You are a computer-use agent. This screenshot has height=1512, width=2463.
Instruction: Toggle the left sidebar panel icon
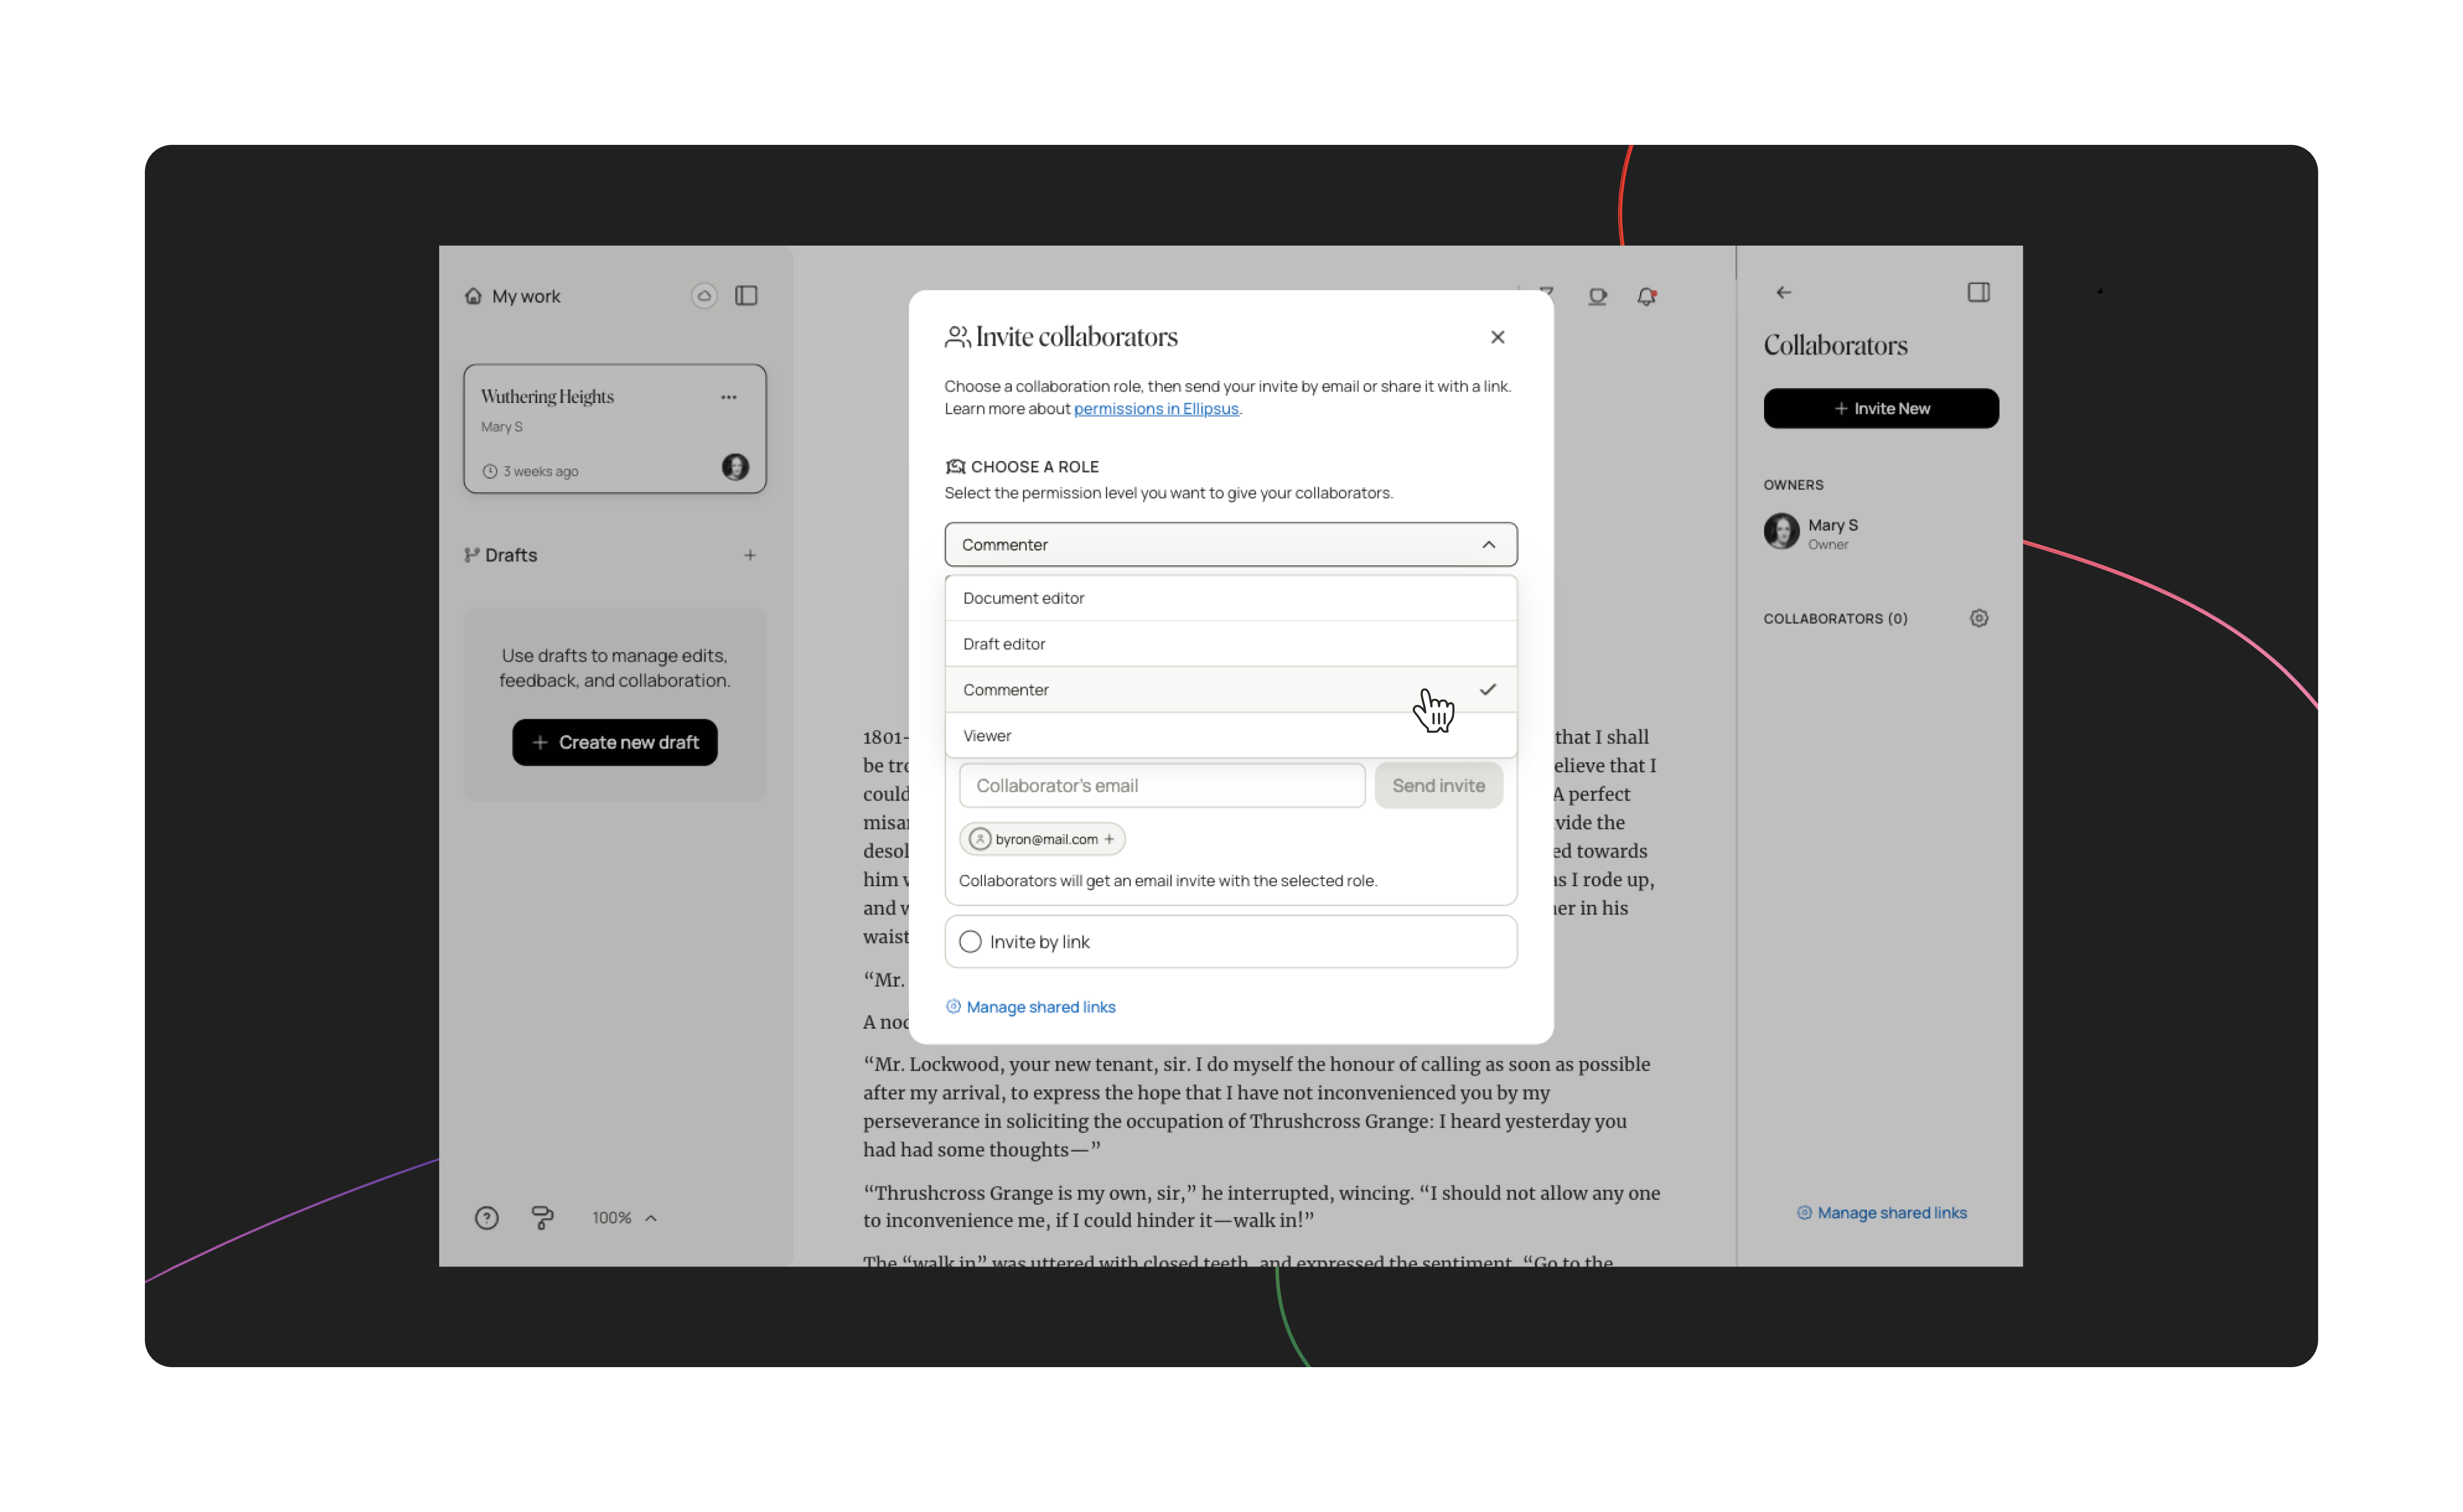(x=746, y=296)
